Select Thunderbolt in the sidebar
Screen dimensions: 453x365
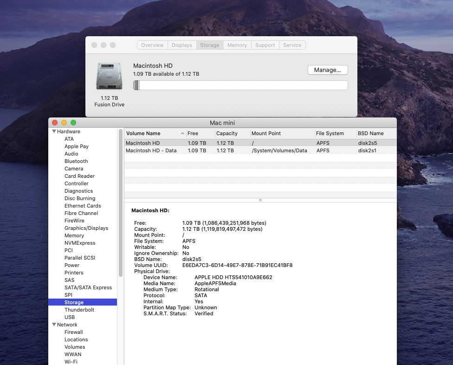(79, 310)
